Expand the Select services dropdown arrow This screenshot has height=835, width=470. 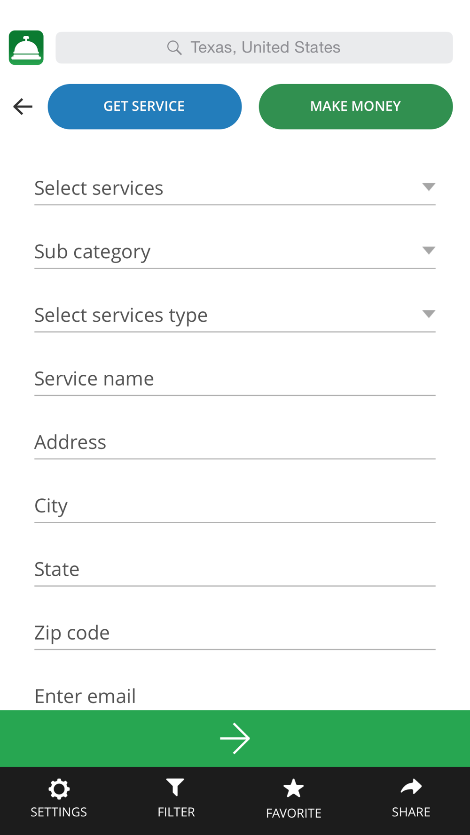pos(429,187)
